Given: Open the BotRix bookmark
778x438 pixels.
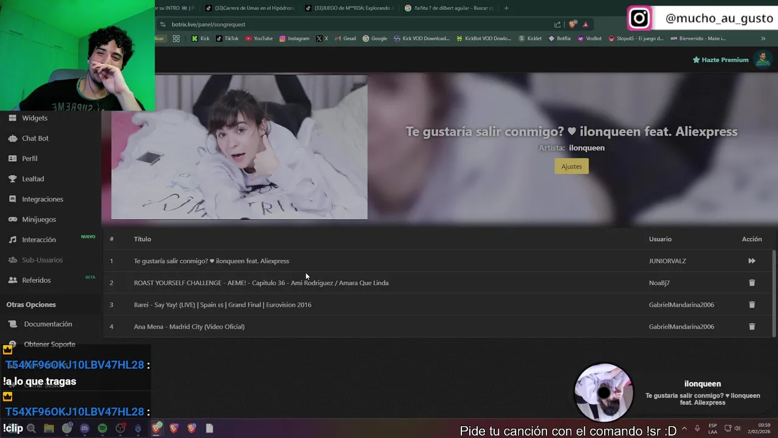Looking at the screenshot, I should click(x=560, y=38).
